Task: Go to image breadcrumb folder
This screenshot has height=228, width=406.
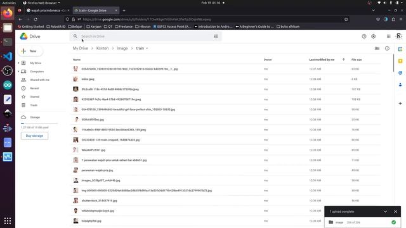Action: (x=122, y=48)
